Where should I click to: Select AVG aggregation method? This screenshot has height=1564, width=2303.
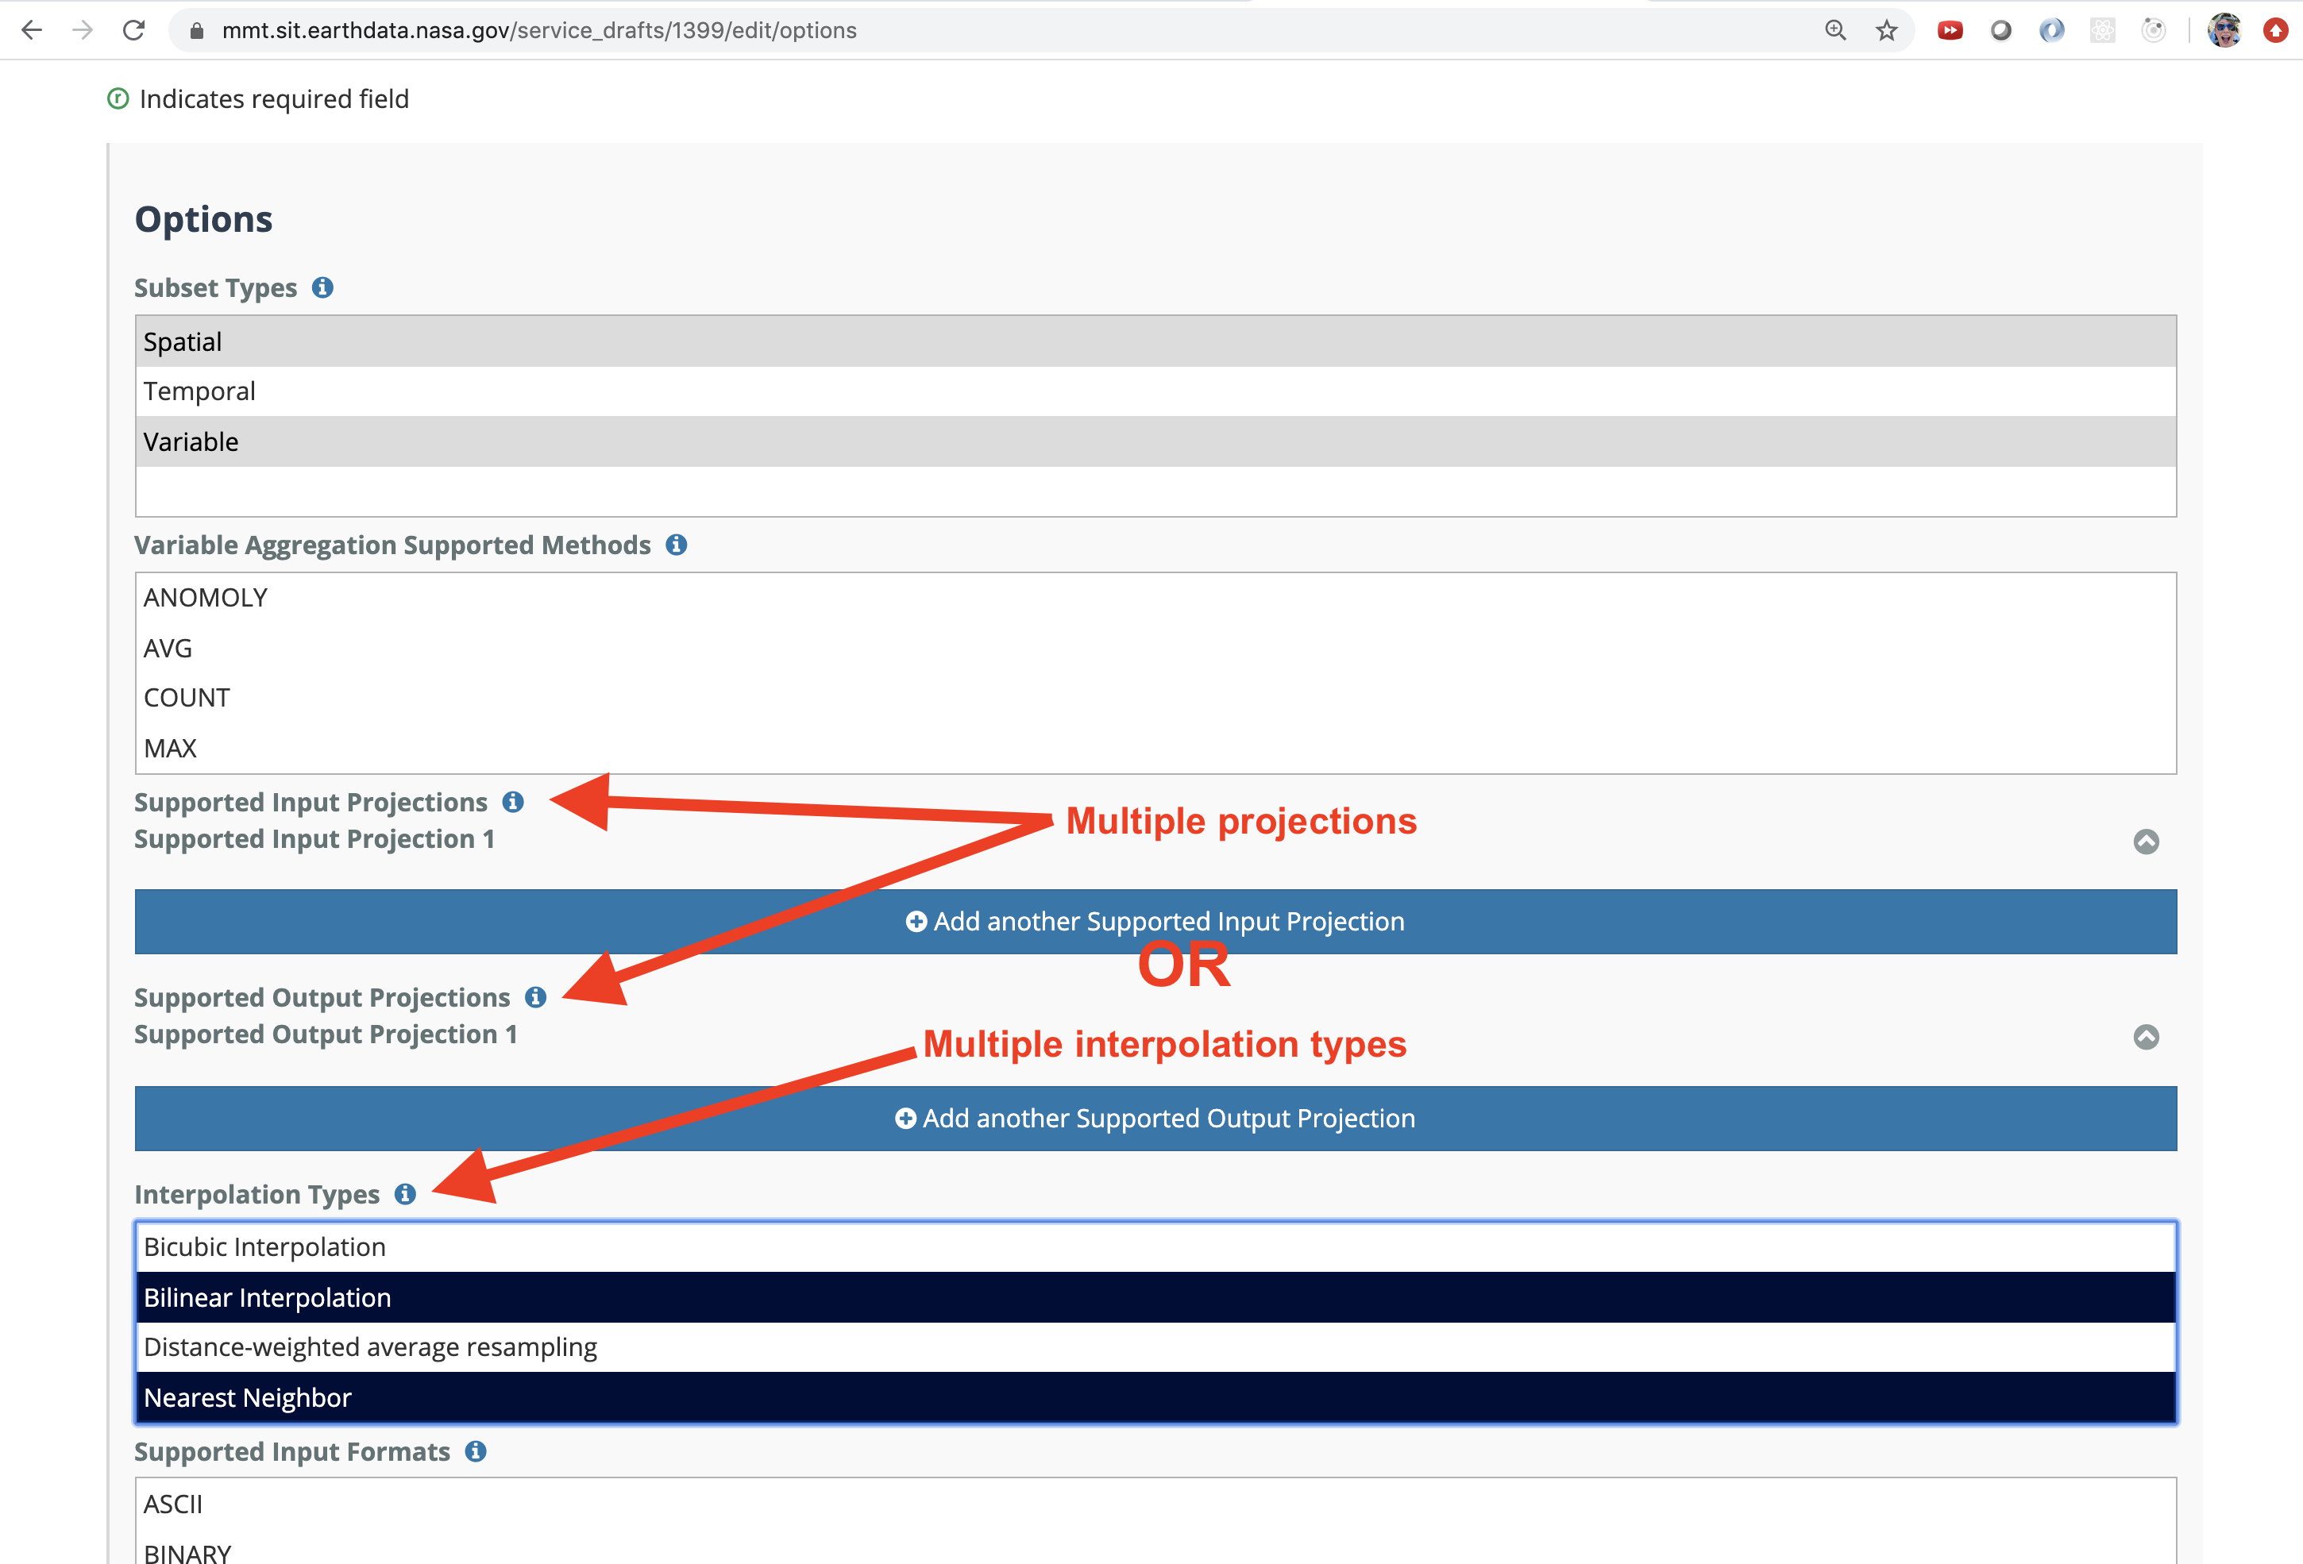coord(1155,649)
